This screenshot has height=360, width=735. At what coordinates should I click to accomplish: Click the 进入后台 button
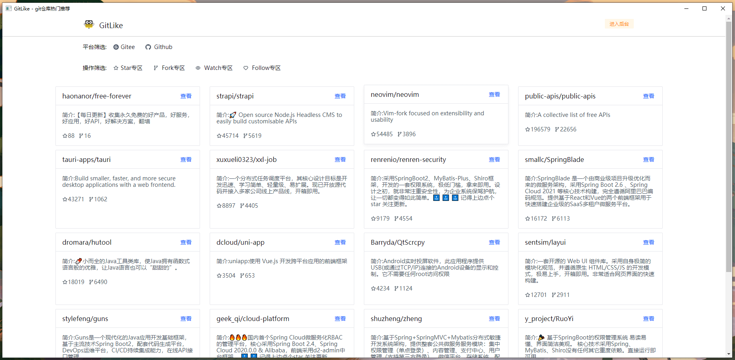(x=619, y=24)
